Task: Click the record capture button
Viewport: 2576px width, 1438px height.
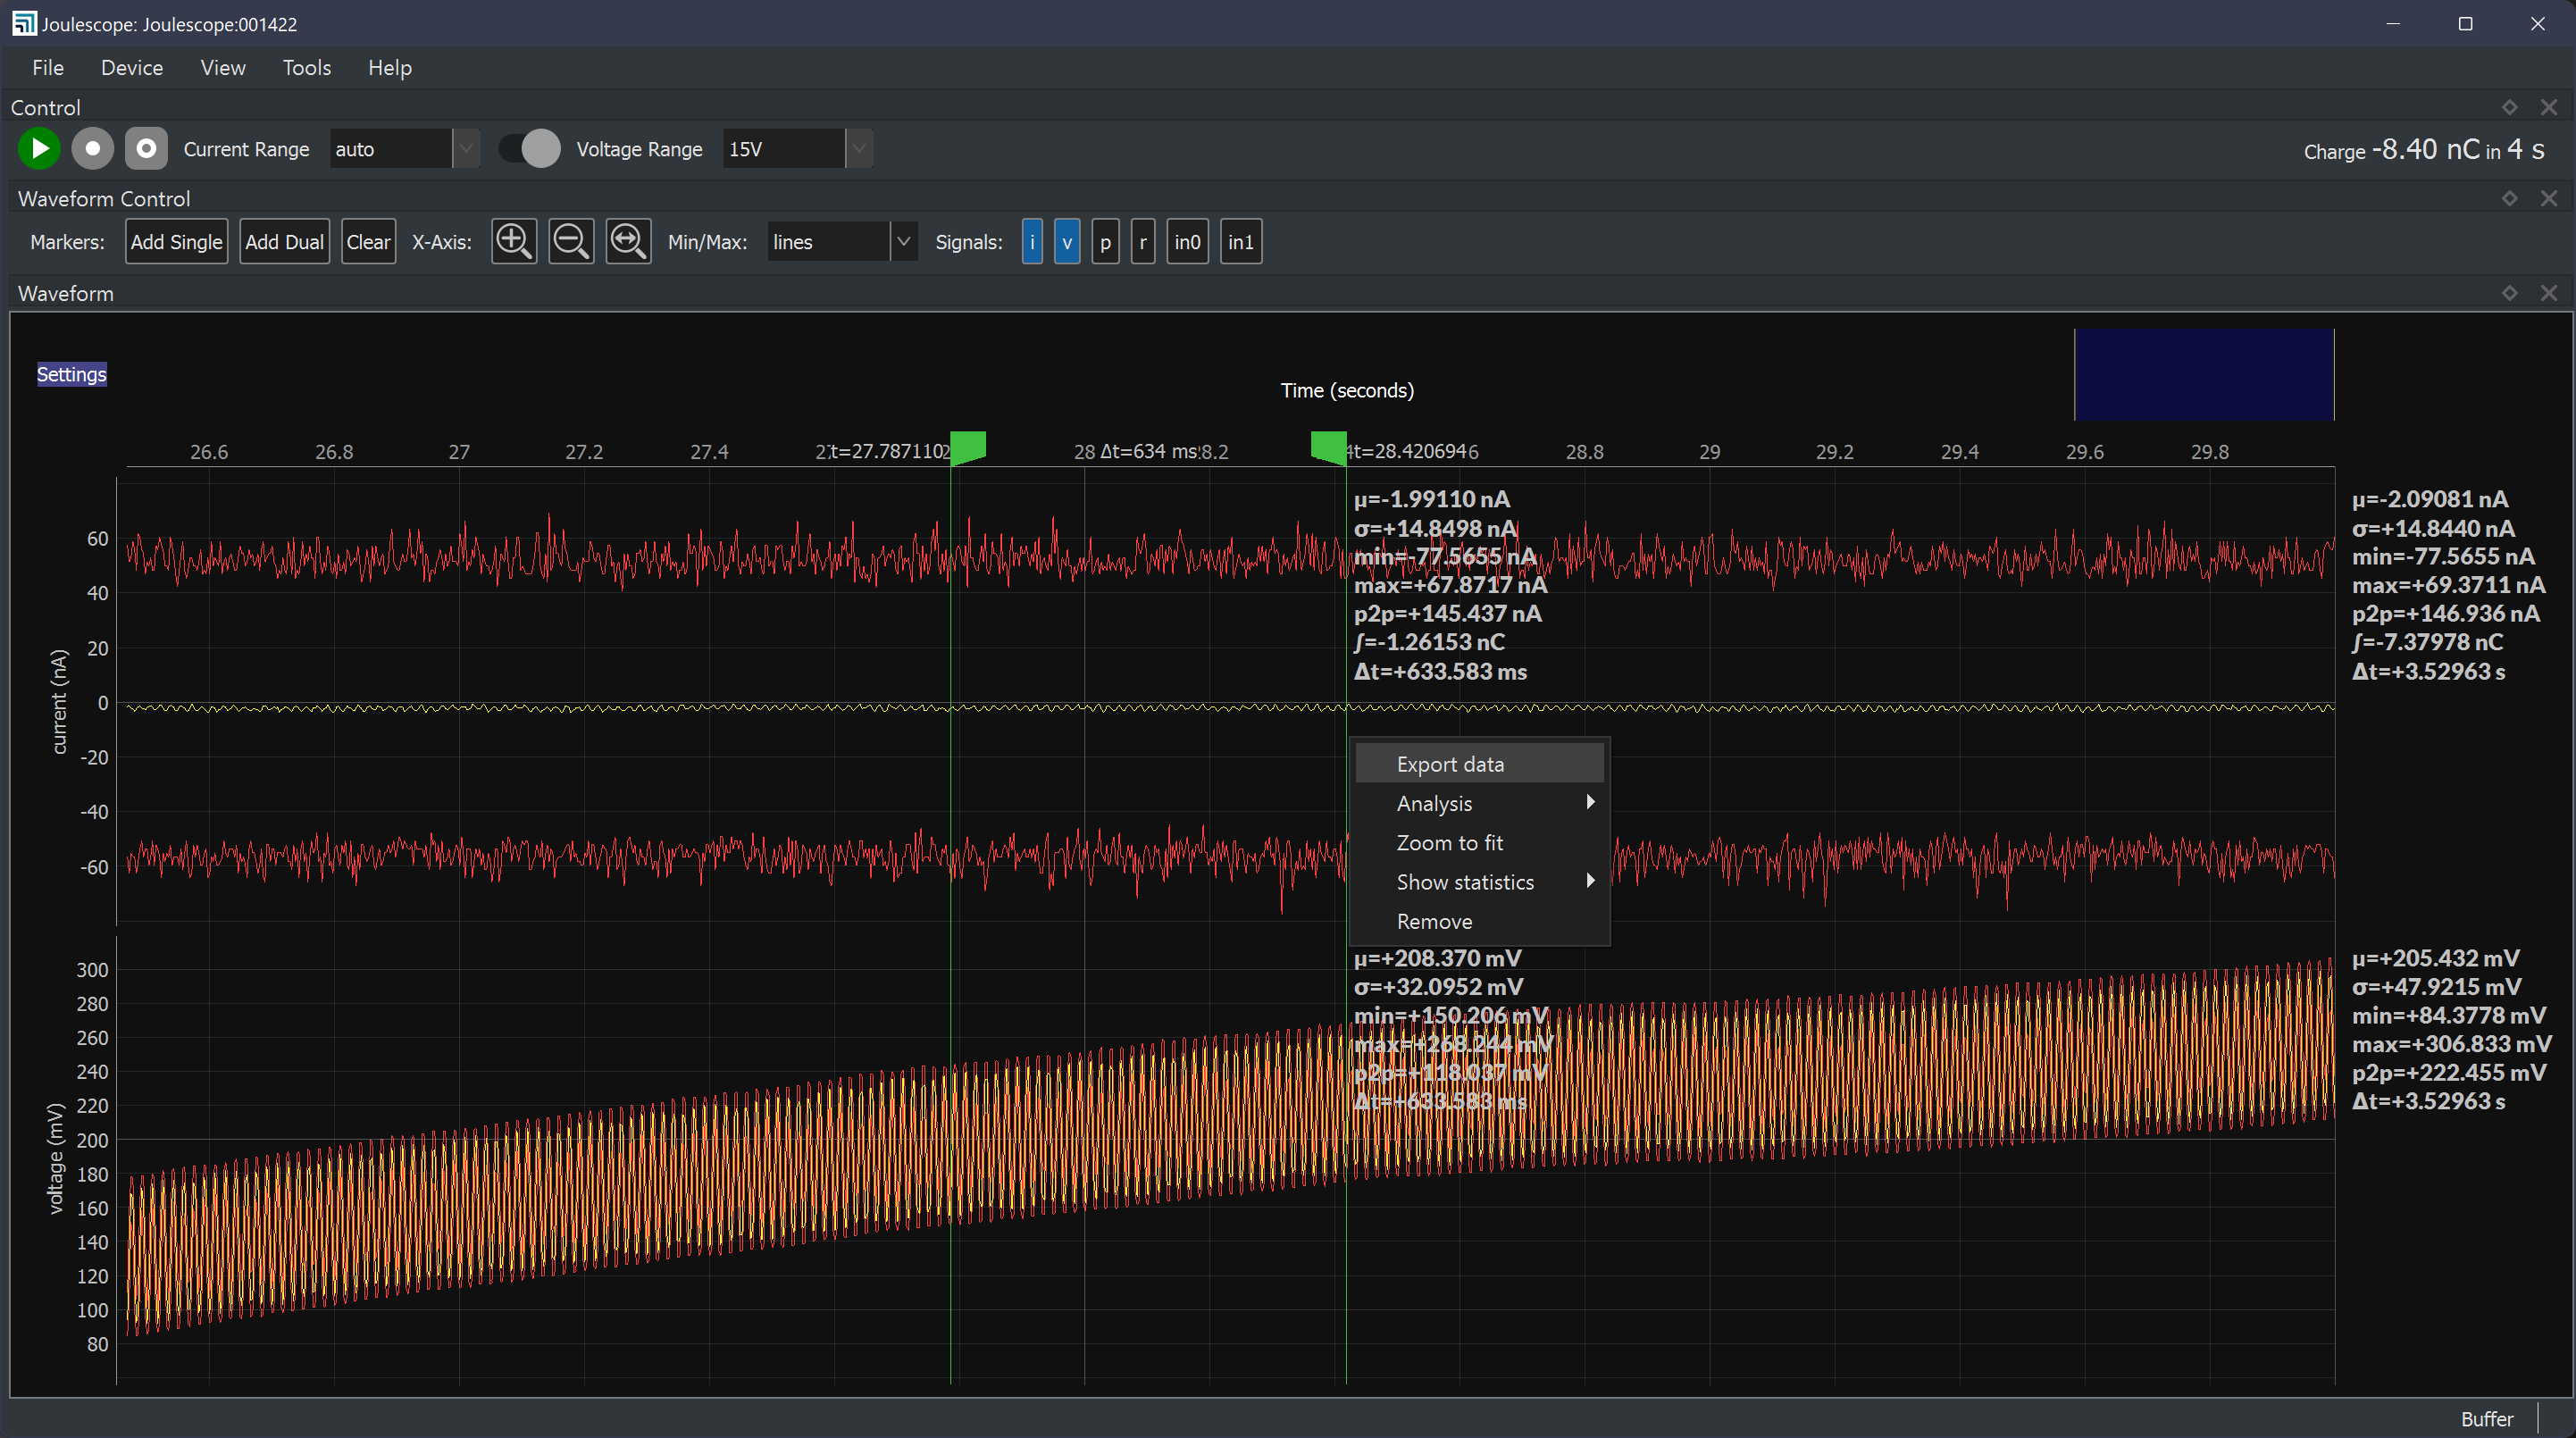Action: 146,148
